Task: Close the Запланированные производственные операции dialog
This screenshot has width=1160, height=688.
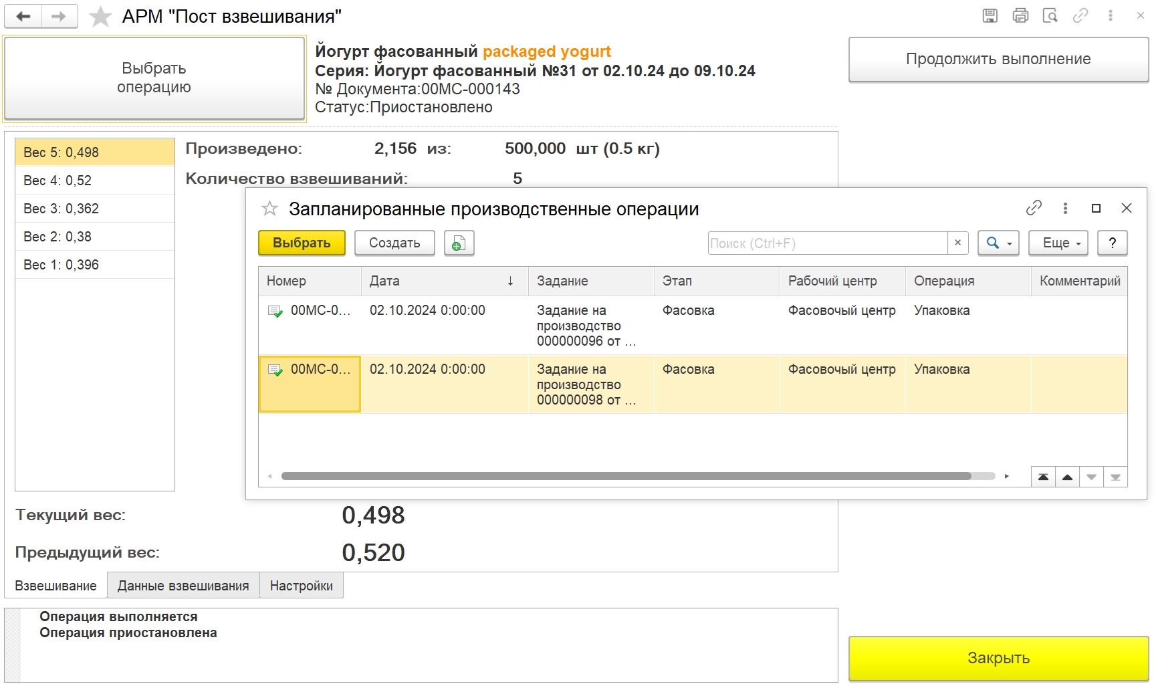Action: click(1127, 208)
